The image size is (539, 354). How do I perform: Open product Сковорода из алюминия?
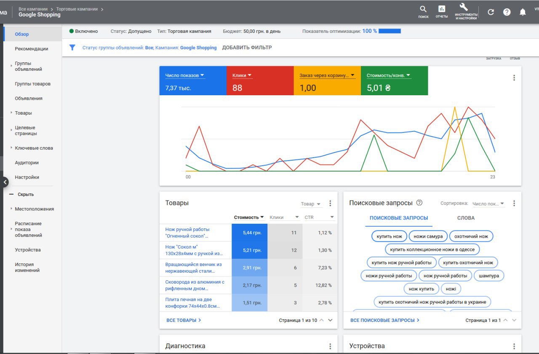coord(195,285)
